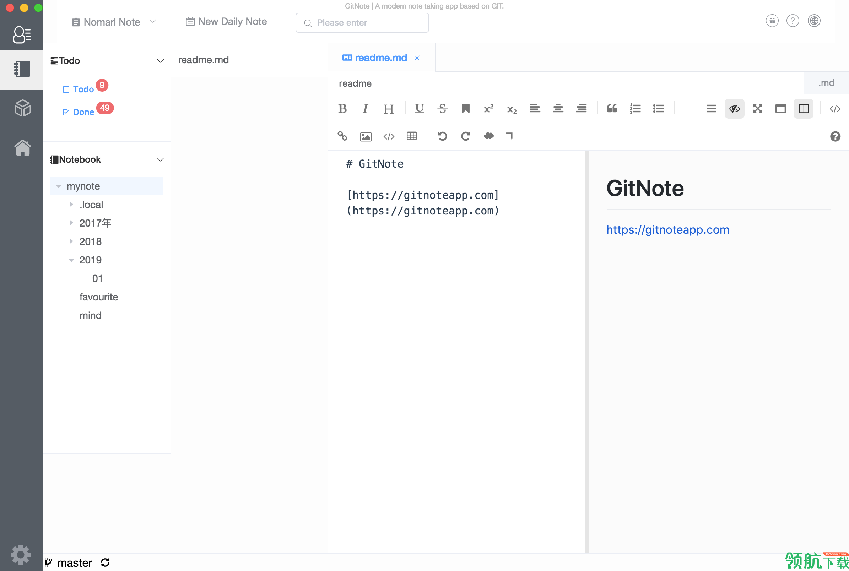849x571 pixels.
Task: Create a New Daily Note
Action: (226, 22)
